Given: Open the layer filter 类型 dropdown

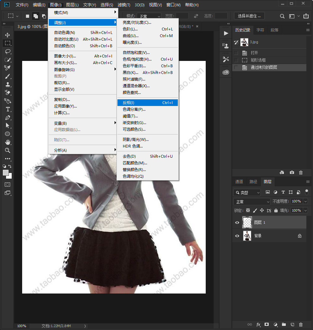Looking at the screenshot, I should click(x=247, y=192).
